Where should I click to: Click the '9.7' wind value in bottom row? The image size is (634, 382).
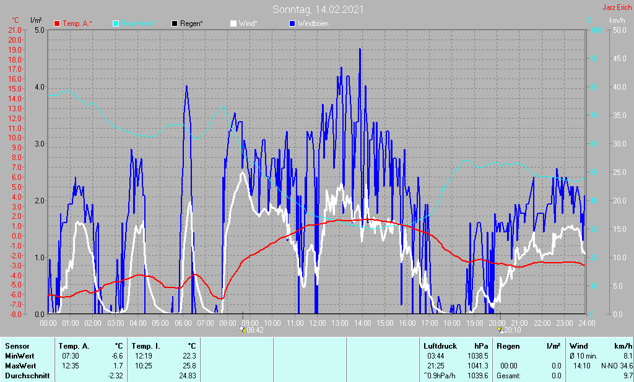pos(628,376)
